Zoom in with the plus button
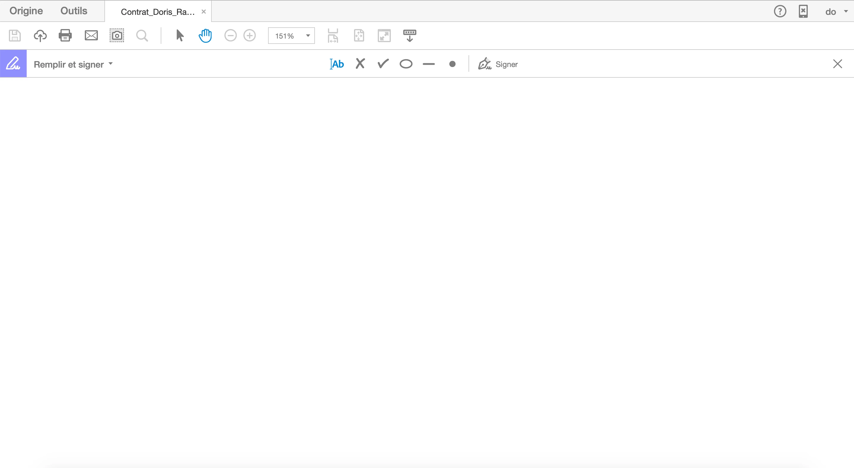Viewport: 854px width, 468px height. 250,36
